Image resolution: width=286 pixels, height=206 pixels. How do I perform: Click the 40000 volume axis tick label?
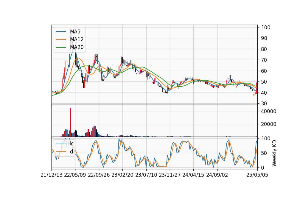pos(269,111)
